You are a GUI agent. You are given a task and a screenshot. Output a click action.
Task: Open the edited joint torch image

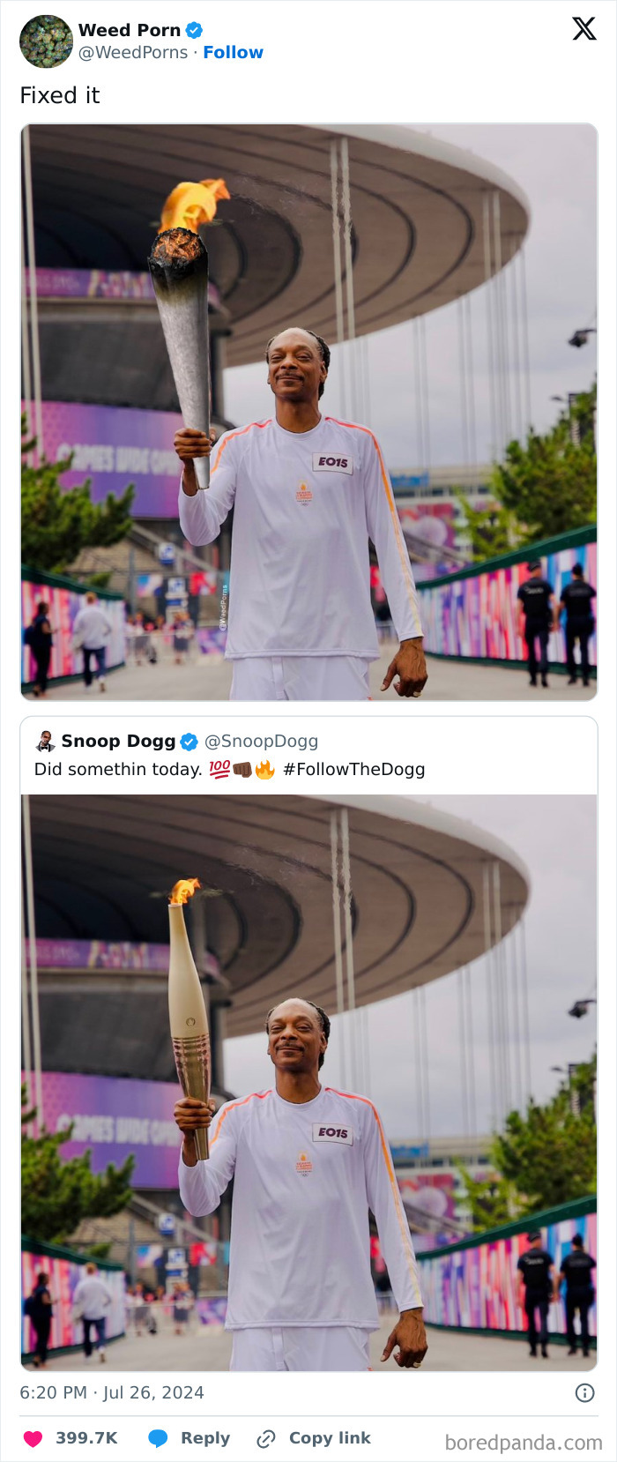point(308,413)
